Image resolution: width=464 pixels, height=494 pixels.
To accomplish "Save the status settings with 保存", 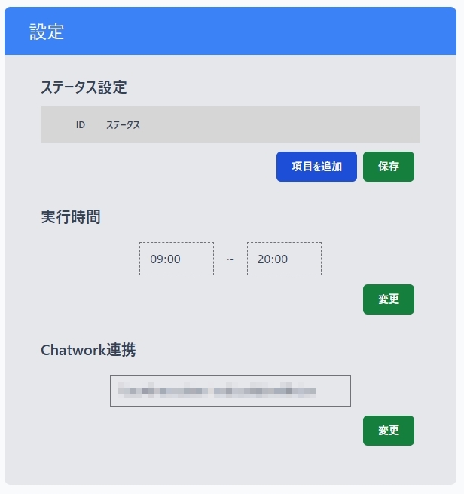I will [x=389, y=167].
